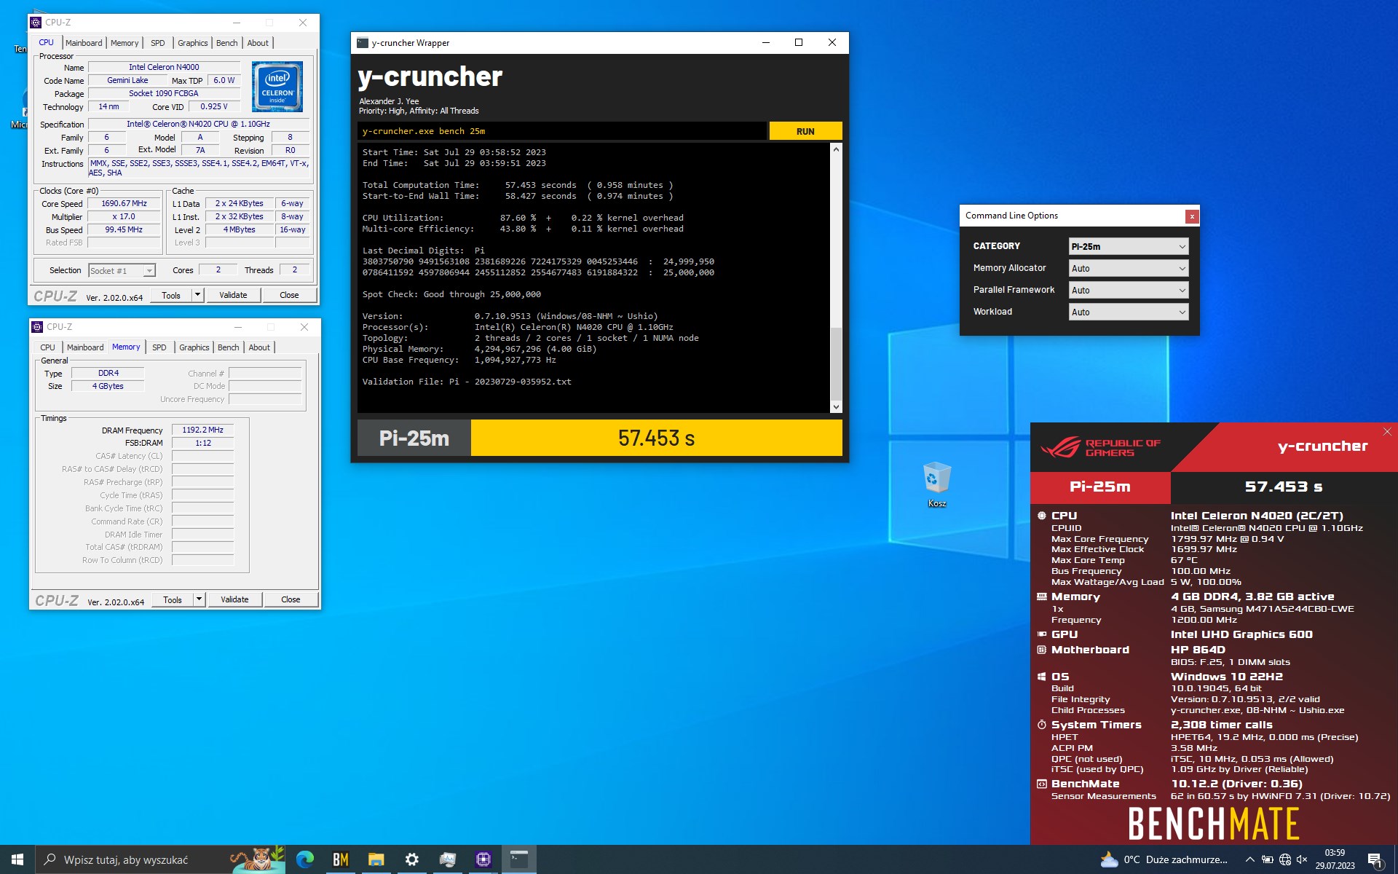
Task: Click Tools button in bottom CPU-Z window
Action: [x=173, y=599]
